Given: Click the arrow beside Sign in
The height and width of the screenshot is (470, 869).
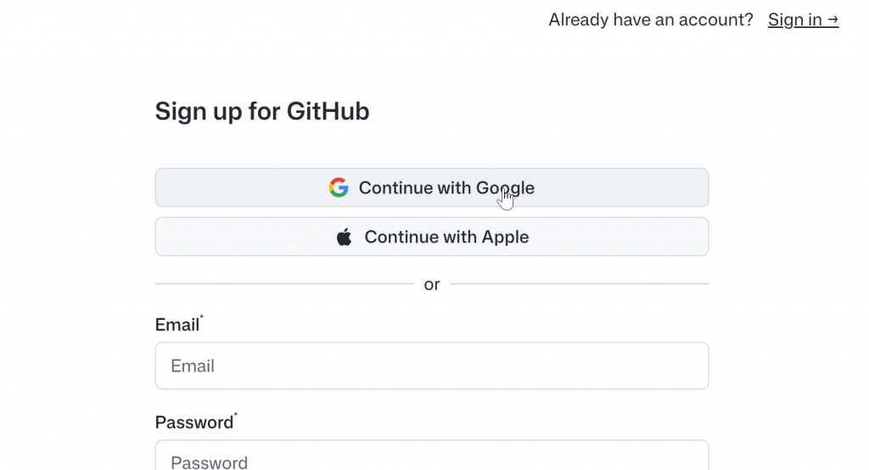Looking at the screenshot, I should pos(833,20).
